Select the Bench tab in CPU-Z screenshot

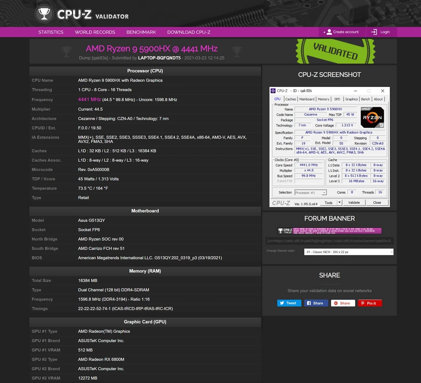(366, 99)
